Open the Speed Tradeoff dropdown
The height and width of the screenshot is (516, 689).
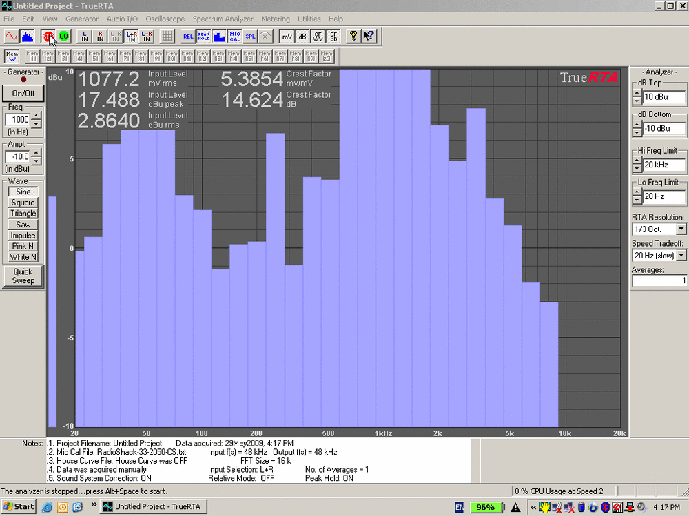(x=681, y=256)
